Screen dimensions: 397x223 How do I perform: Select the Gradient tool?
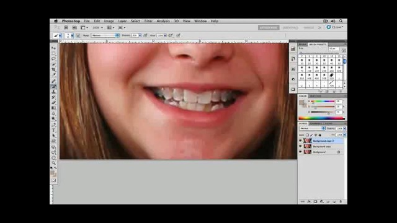pyautogui.click(x=54, y=108)
